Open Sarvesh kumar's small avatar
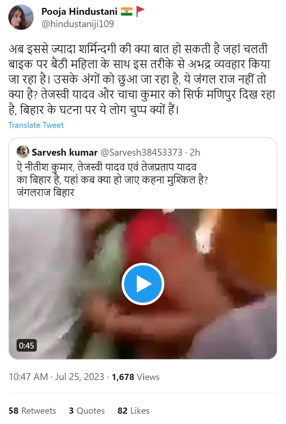 pyautogui.click(x=23, y=152)
